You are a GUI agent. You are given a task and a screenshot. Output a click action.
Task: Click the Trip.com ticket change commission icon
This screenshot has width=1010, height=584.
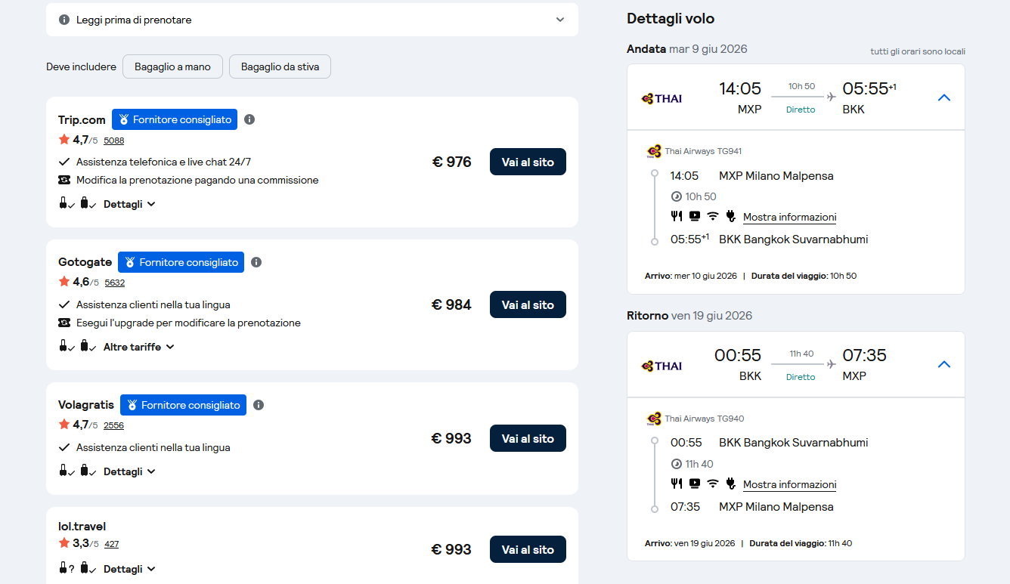pos(64,180)
